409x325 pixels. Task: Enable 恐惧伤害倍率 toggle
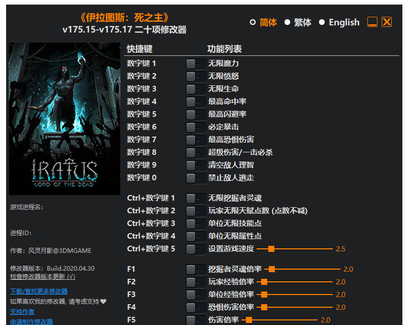[196, 308]
